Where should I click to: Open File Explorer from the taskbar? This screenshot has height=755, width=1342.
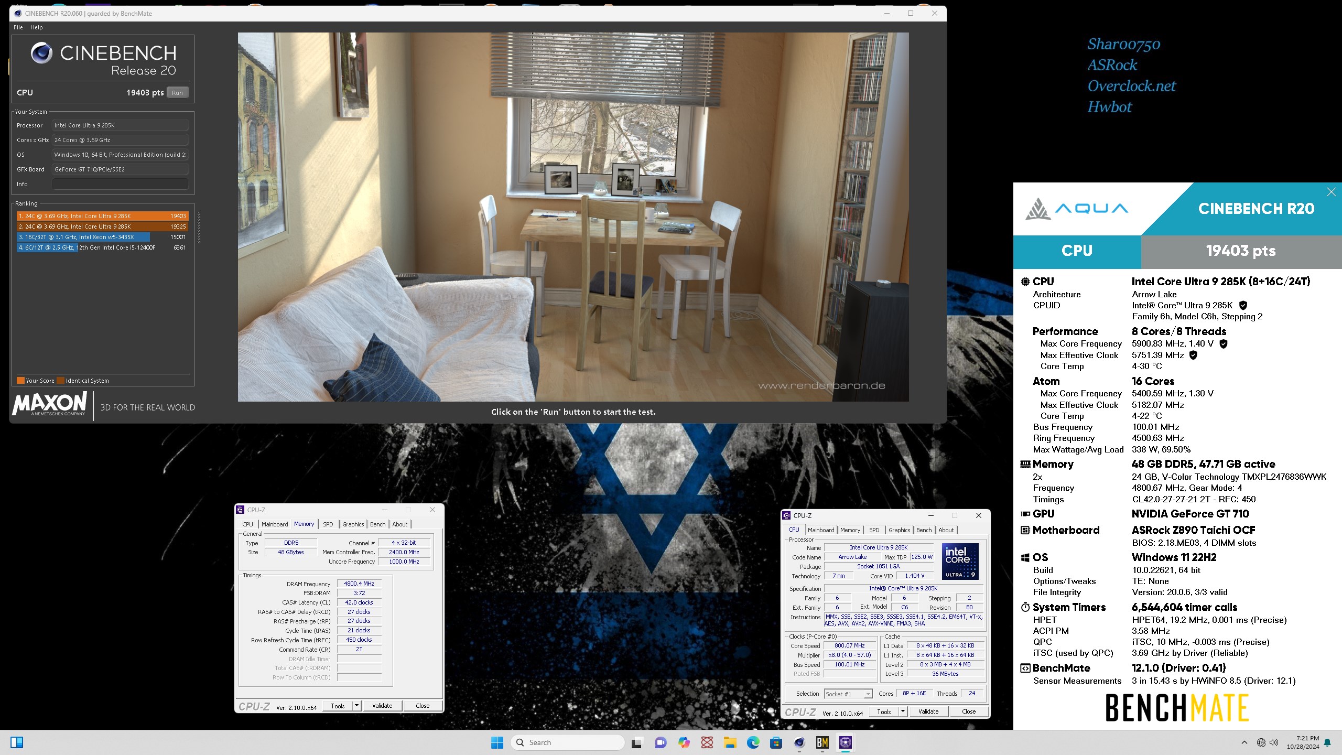tap(730, 742)
